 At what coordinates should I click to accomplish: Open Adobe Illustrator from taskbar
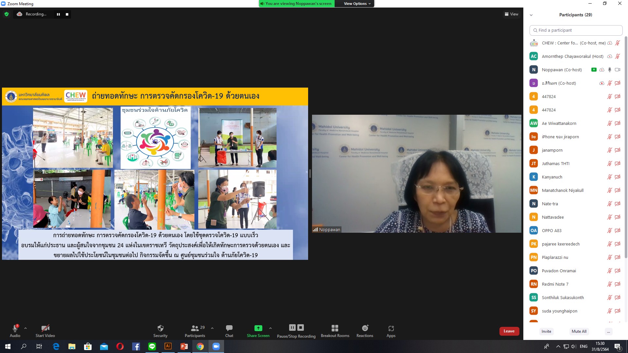[168, 346]
